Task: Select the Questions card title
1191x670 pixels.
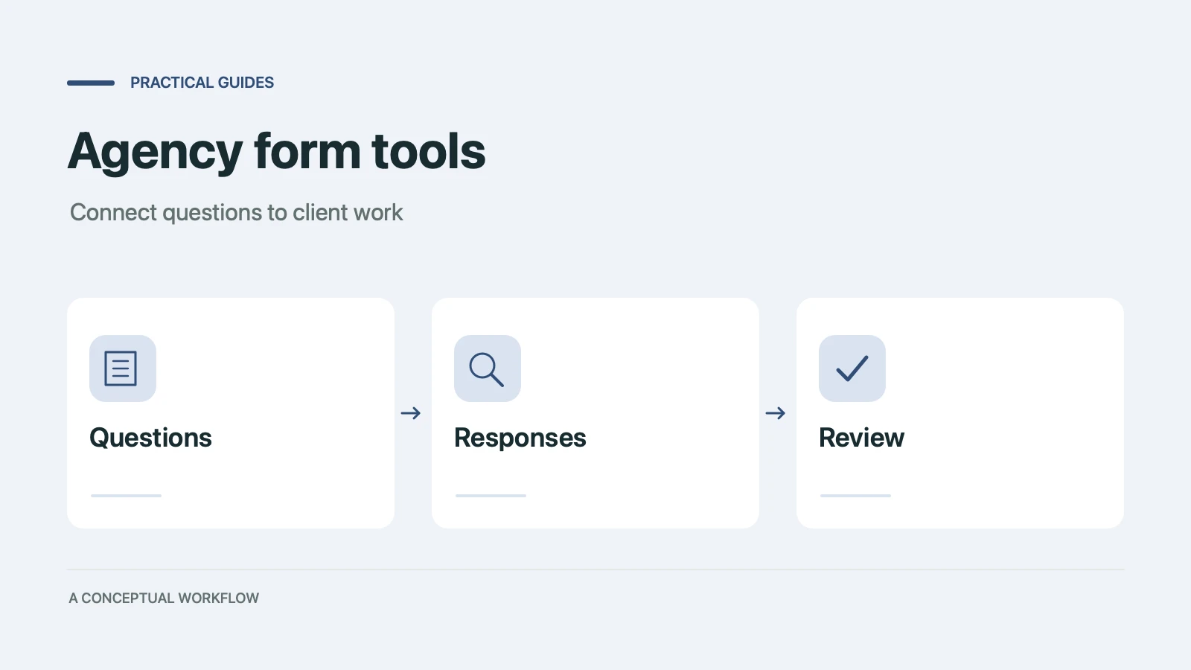Action: click(150, 438)
